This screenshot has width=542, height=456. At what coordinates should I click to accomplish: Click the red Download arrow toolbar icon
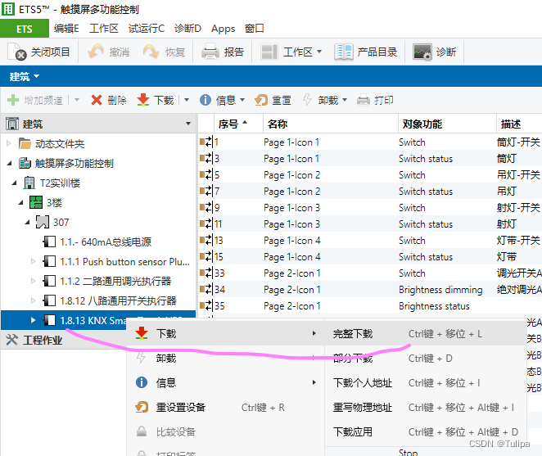click(142, 100)
